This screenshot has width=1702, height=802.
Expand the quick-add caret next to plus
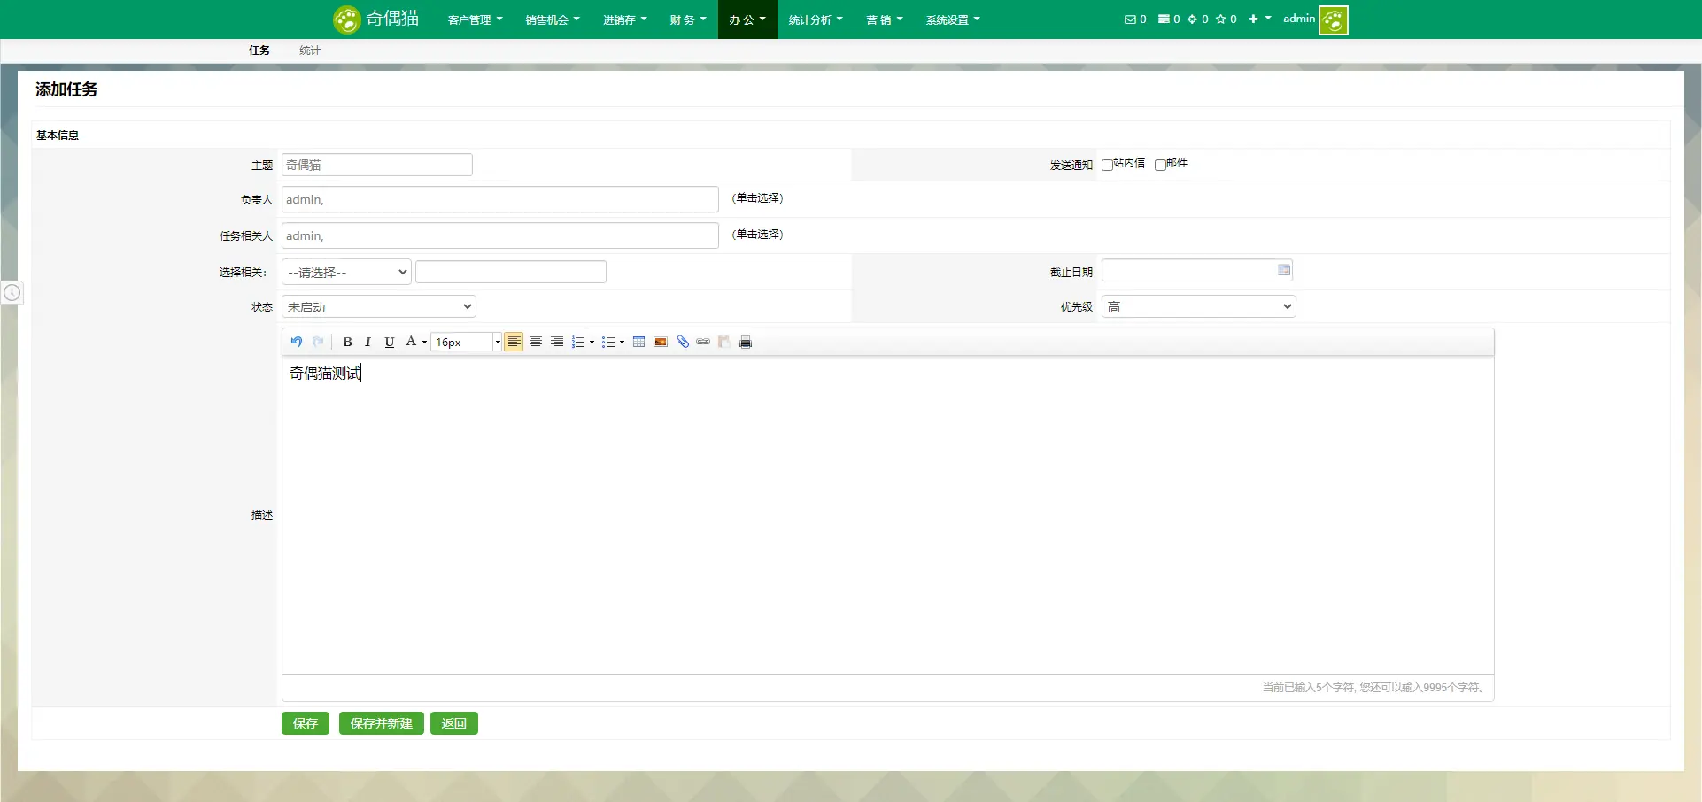1268,18
